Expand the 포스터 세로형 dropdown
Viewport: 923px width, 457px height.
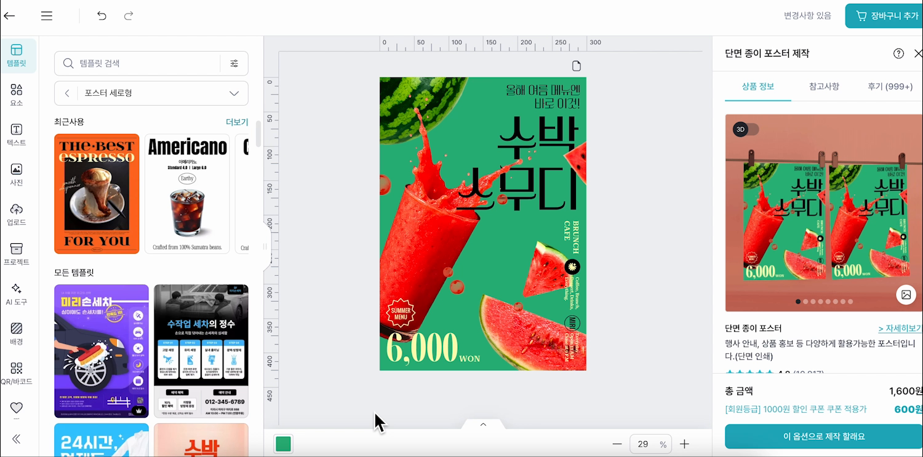coord(234,93)
